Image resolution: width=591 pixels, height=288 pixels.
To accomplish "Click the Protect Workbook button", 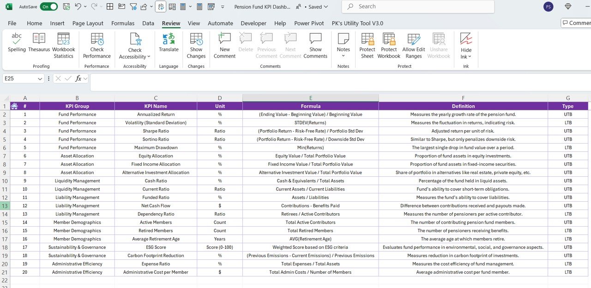I will tap(389, 46).
